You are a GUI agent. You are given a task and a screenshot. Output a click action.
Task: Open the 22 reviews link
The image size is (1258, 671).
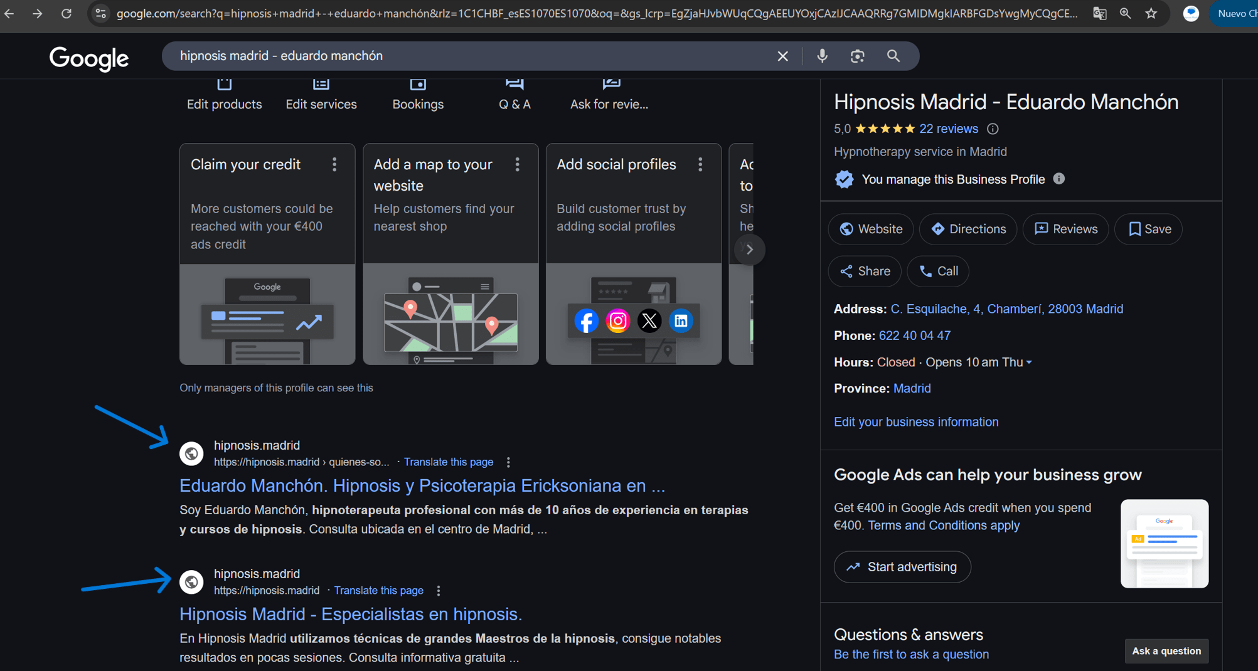[949, 129]
